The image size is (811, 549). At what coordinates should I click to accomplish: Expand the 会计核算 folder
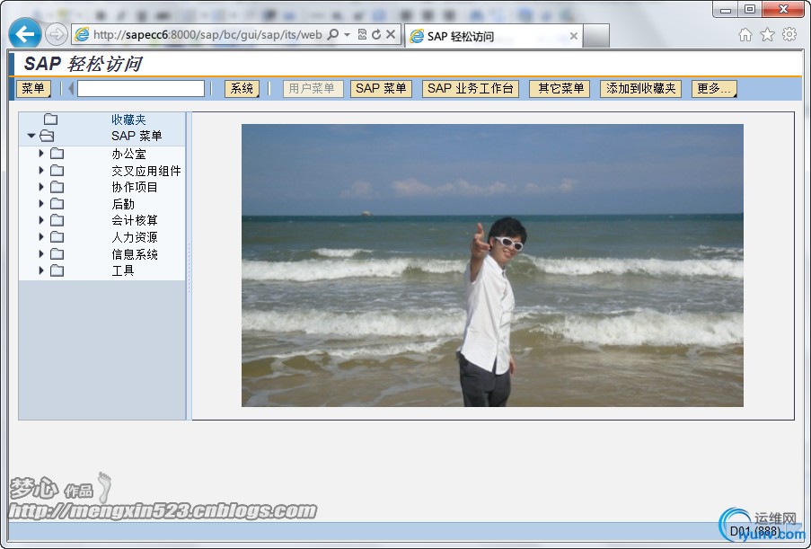(x=41, y=220)
